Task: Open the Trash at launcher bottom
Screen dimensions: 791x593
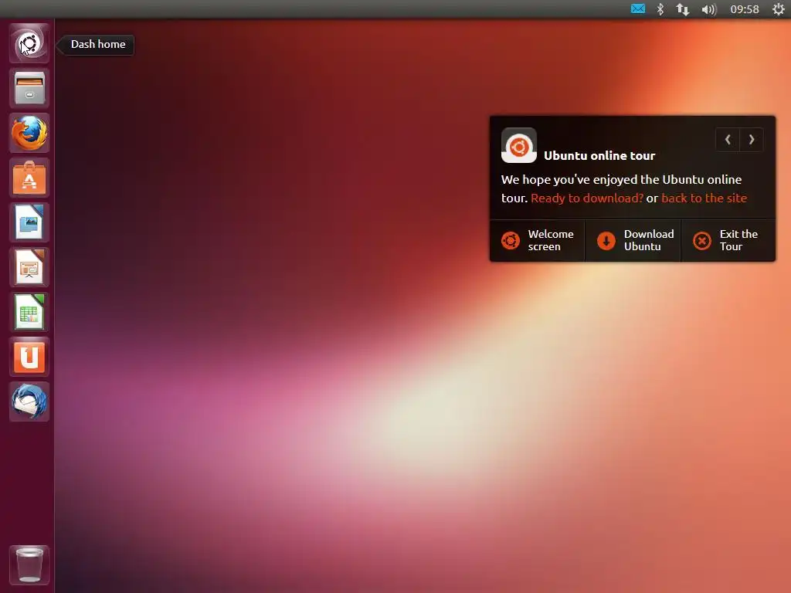Action: pos(29,564)
